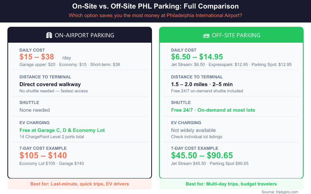Click the $45.50 – $90.65 seven-day cost

click(x=202, y=156)
